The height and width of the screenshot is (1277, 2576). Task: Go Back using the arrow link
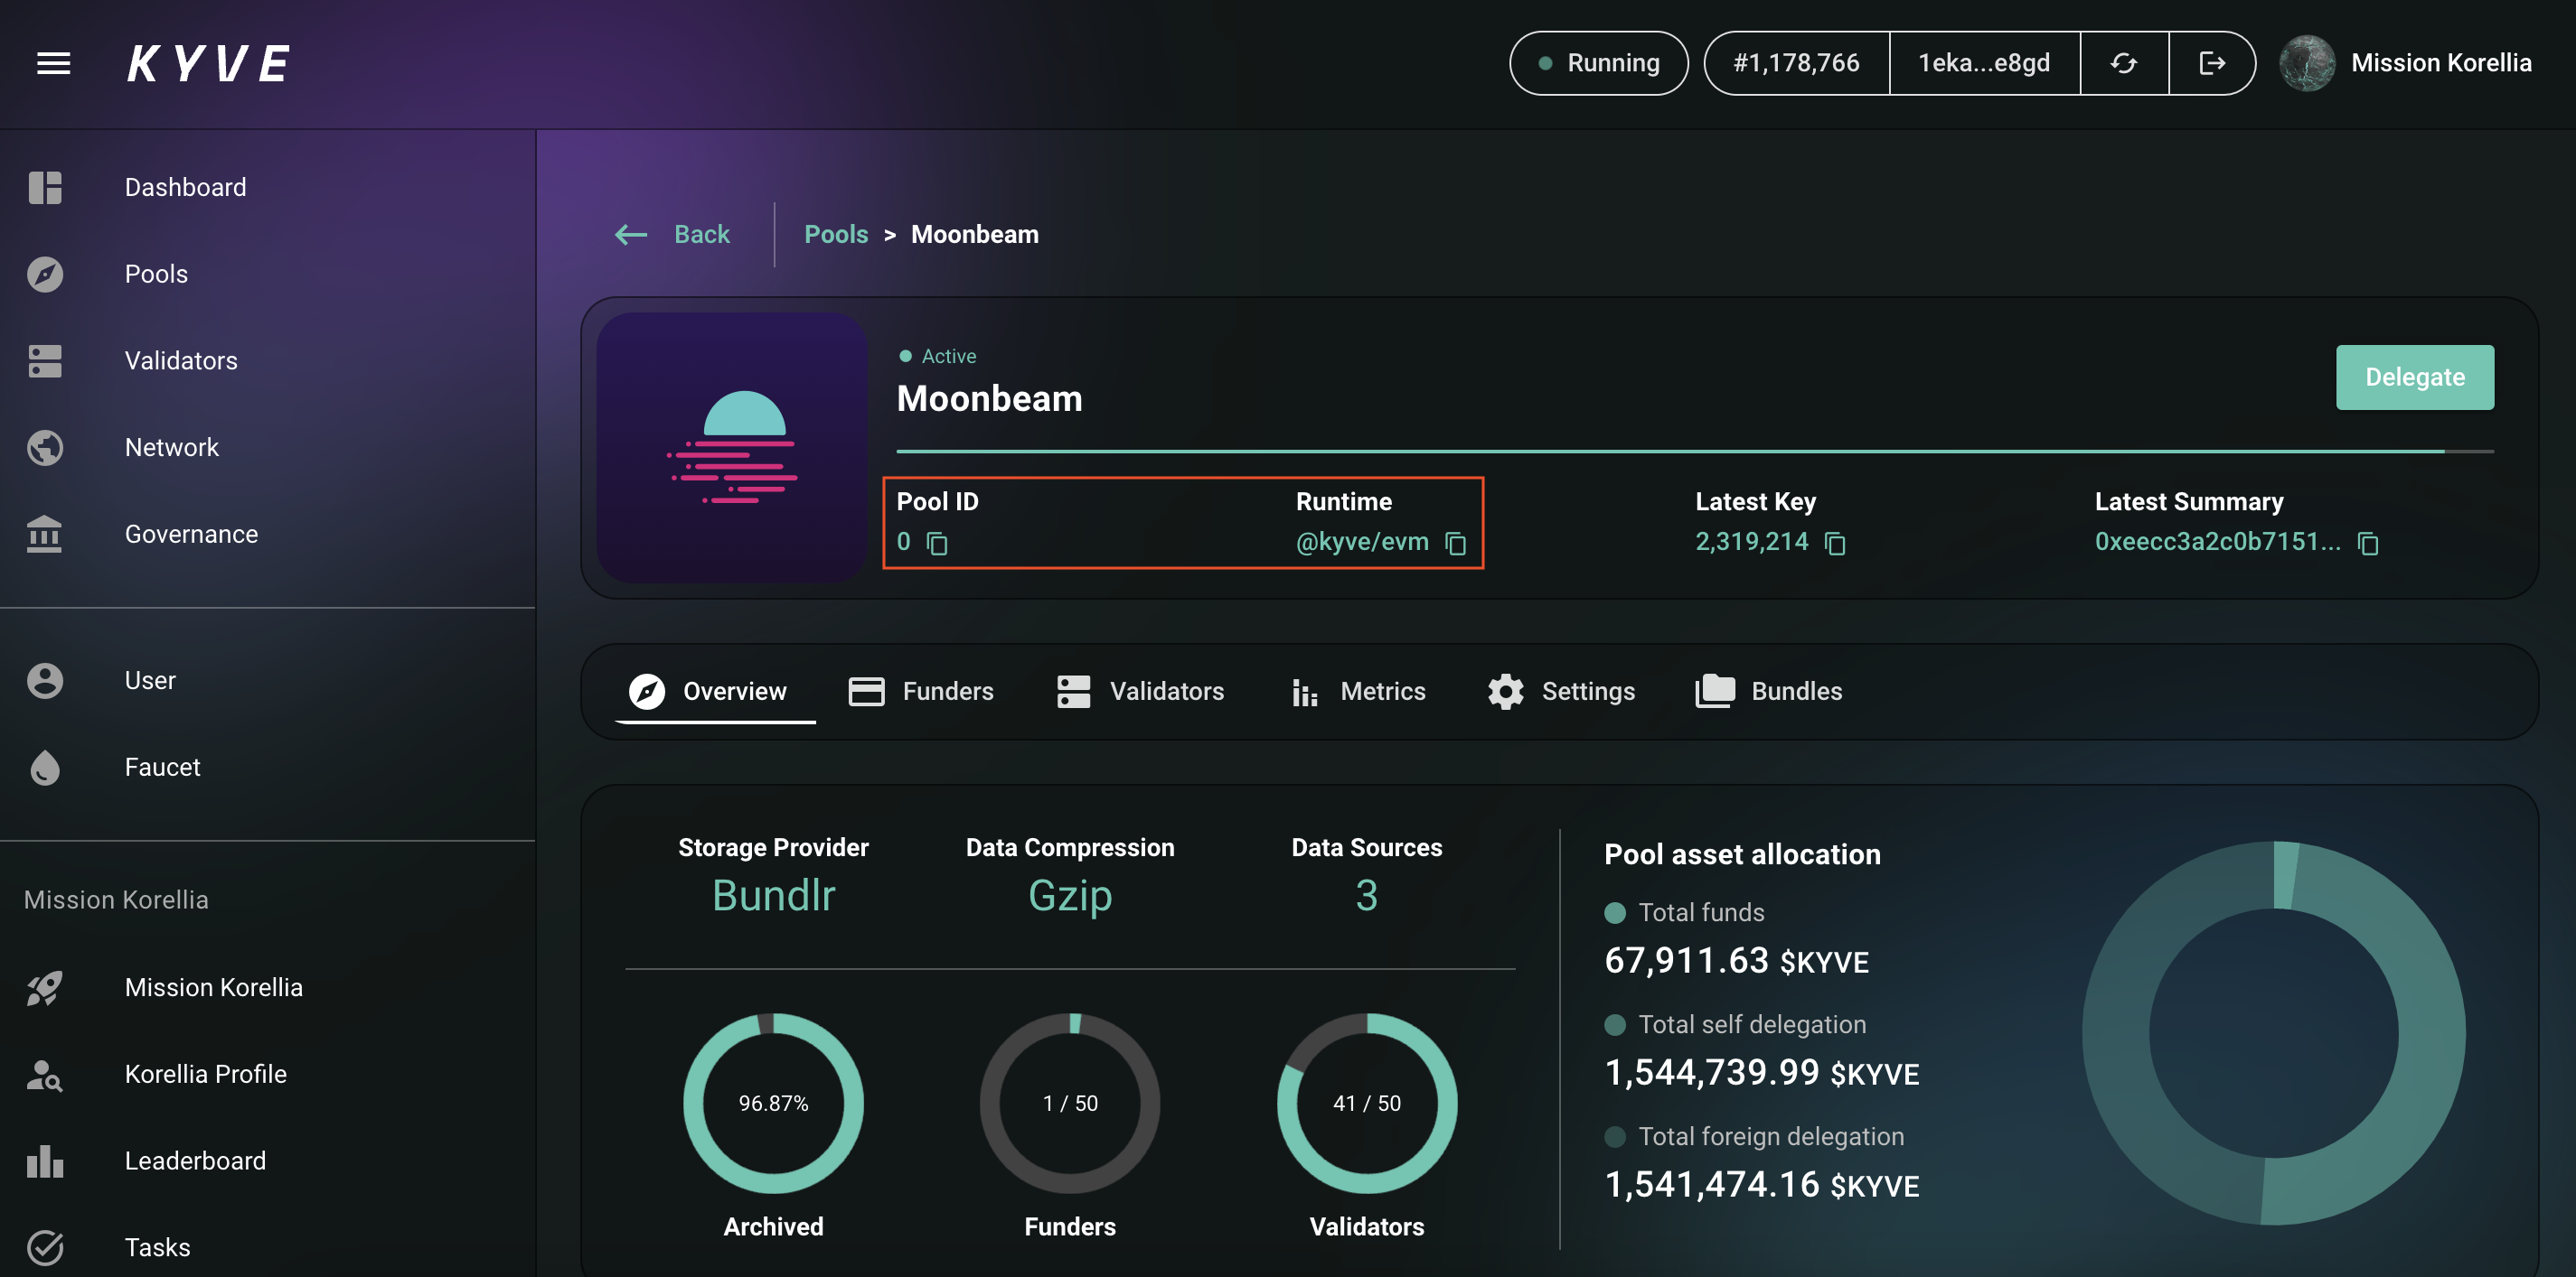672,234
